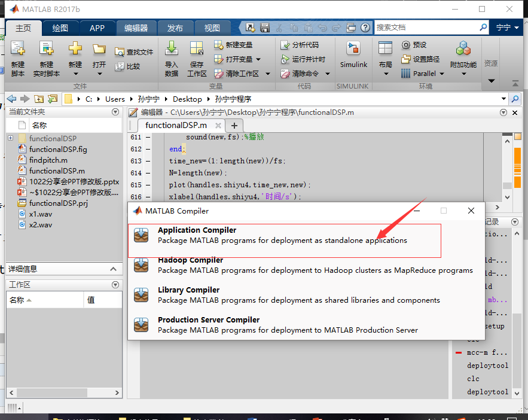Click the Desktop path segment
Viewport: 528px width, 420px height.
(187, 99)
